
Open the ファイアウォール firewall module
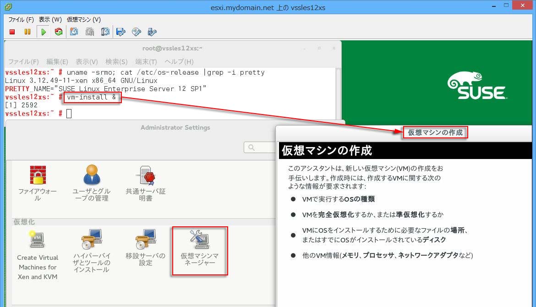[38, 184]
